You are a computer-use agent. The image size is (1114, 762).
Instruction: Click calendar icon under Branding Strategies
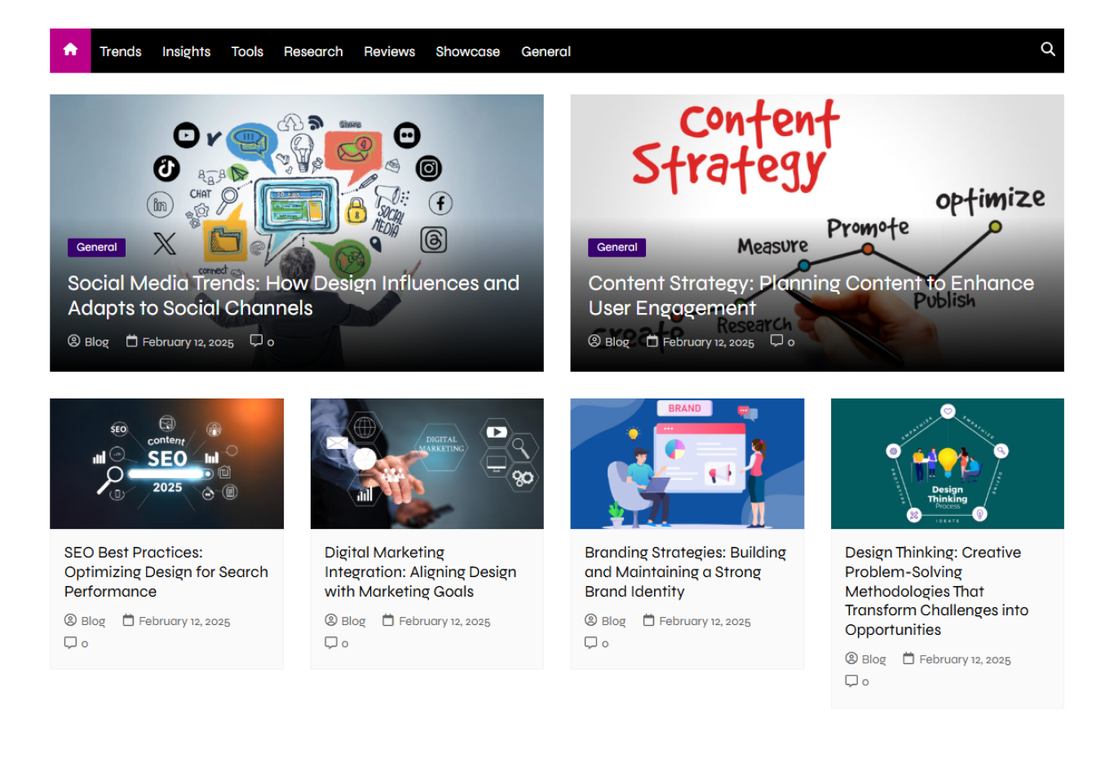[648, 620]
